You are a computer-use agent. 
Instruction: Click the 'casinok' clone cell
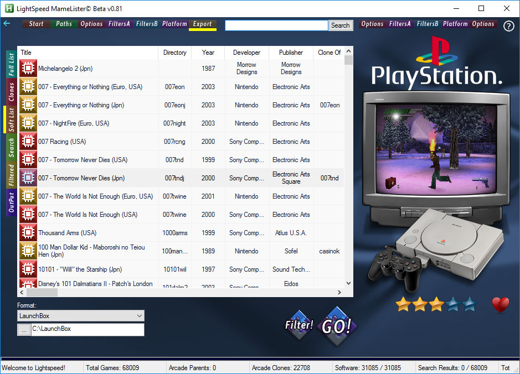[x=329, y=251]
